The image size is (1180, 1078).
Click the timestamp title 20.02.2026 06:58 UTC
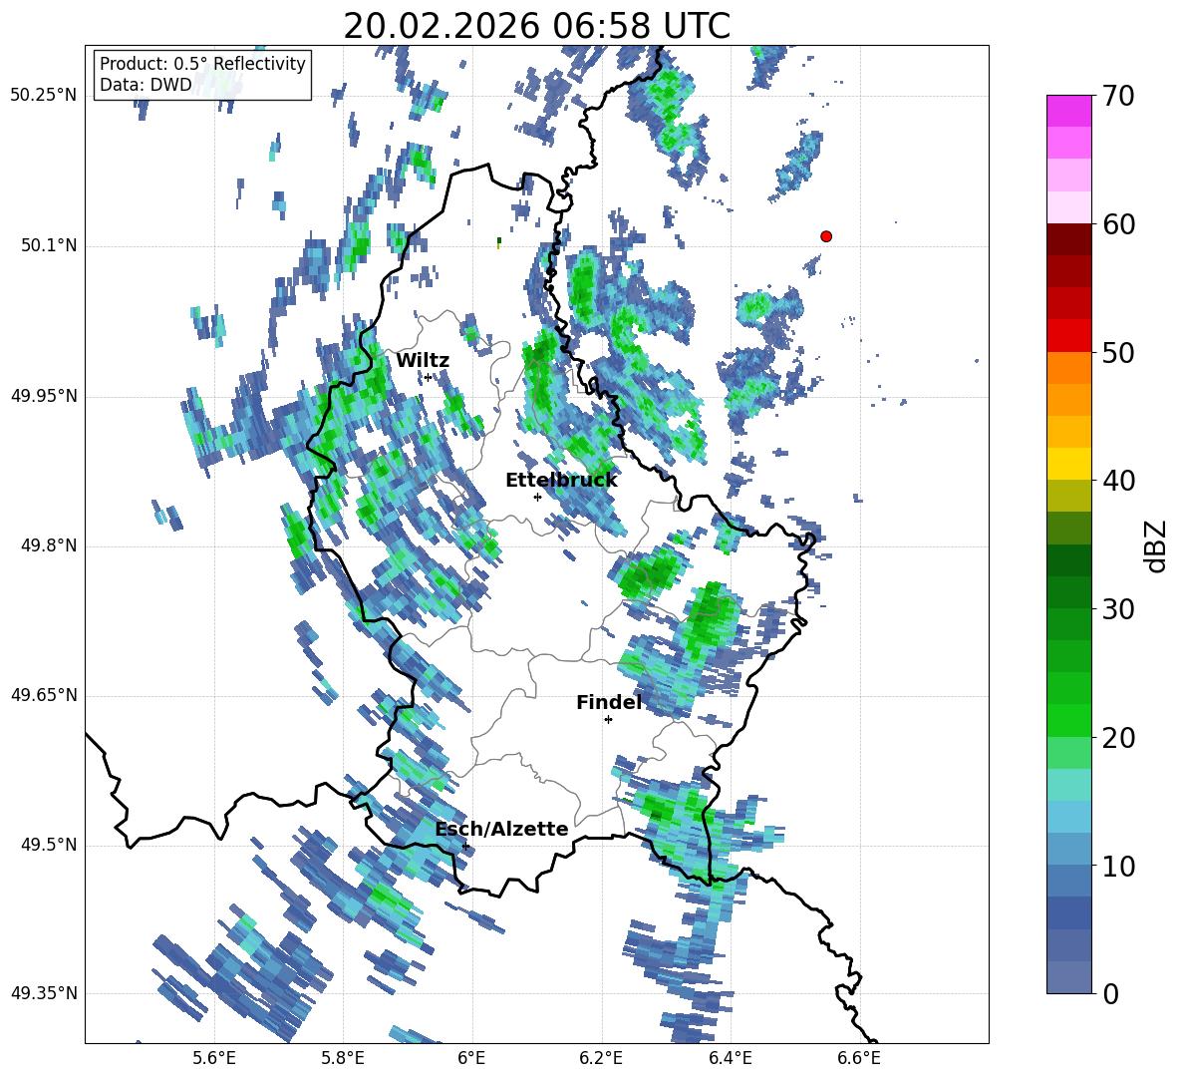[x=536, y=26]
